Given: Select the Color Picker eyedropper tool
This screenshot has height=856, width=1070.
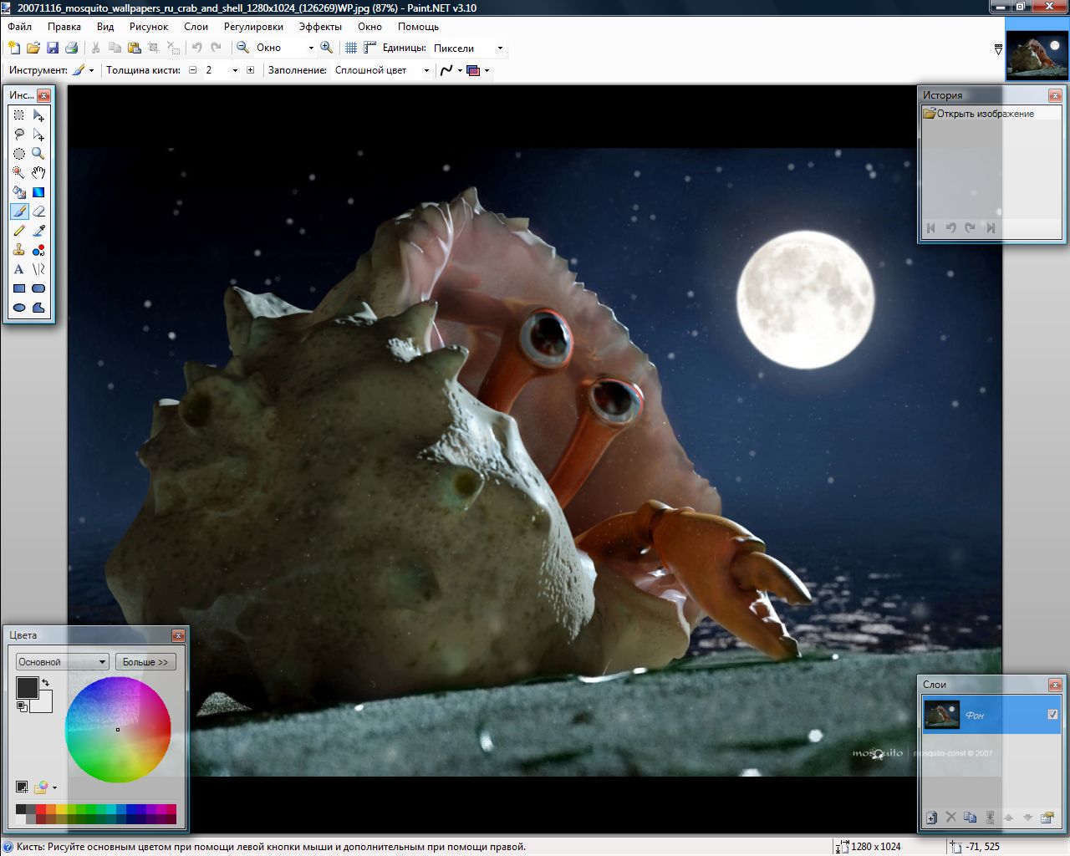Looking at the screenshot, I should 38,231.
